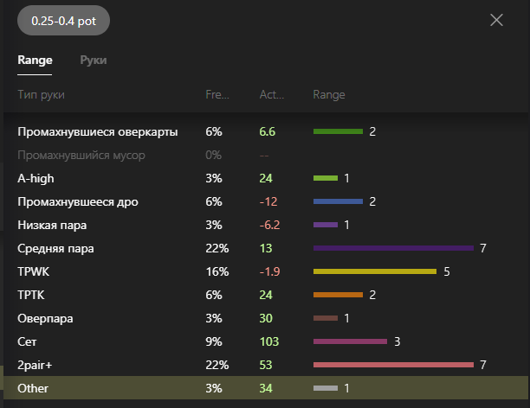This screenshot has width=530, height=408.
Task: Click the red 2pair+ range bar
Action: tap(393, 365)
